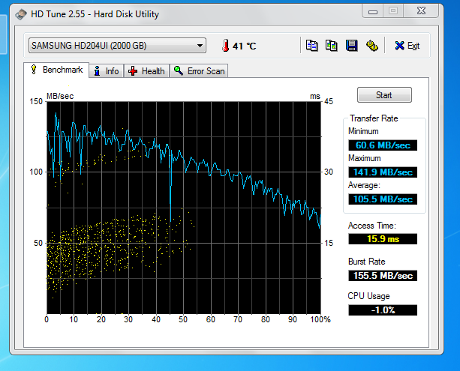This screenshot has width=460, height=371.
Task: Open the Info tab
Action: coord(106,71)
